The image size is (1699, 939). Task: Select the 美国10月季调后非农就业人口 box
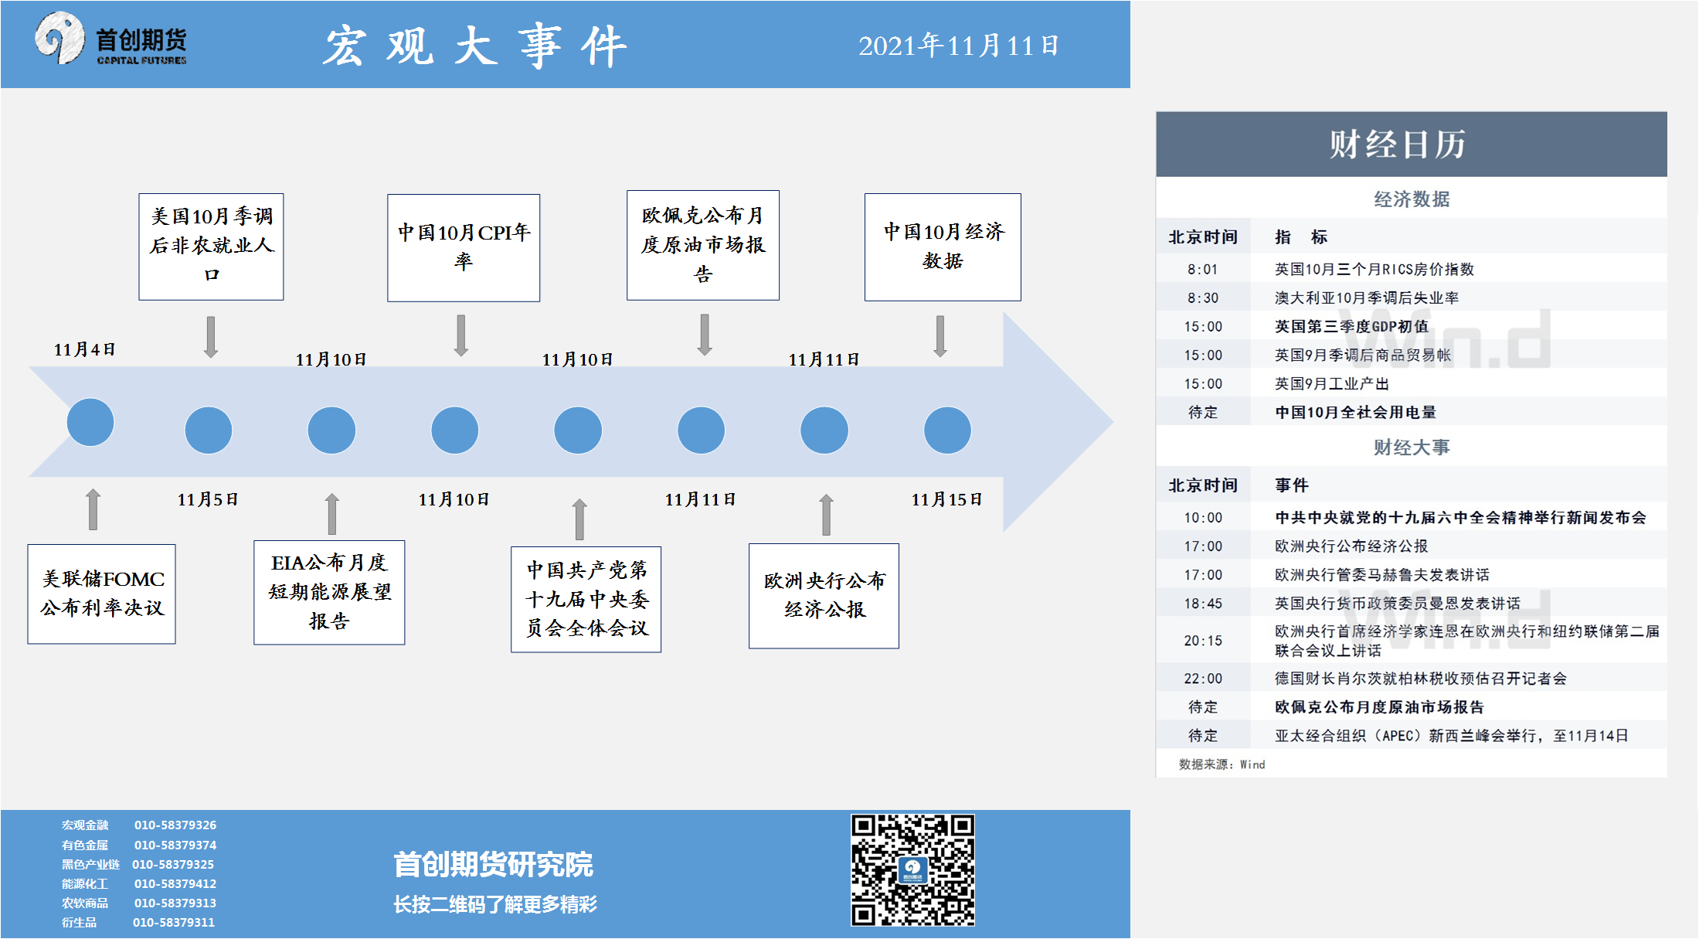point(211,247)
